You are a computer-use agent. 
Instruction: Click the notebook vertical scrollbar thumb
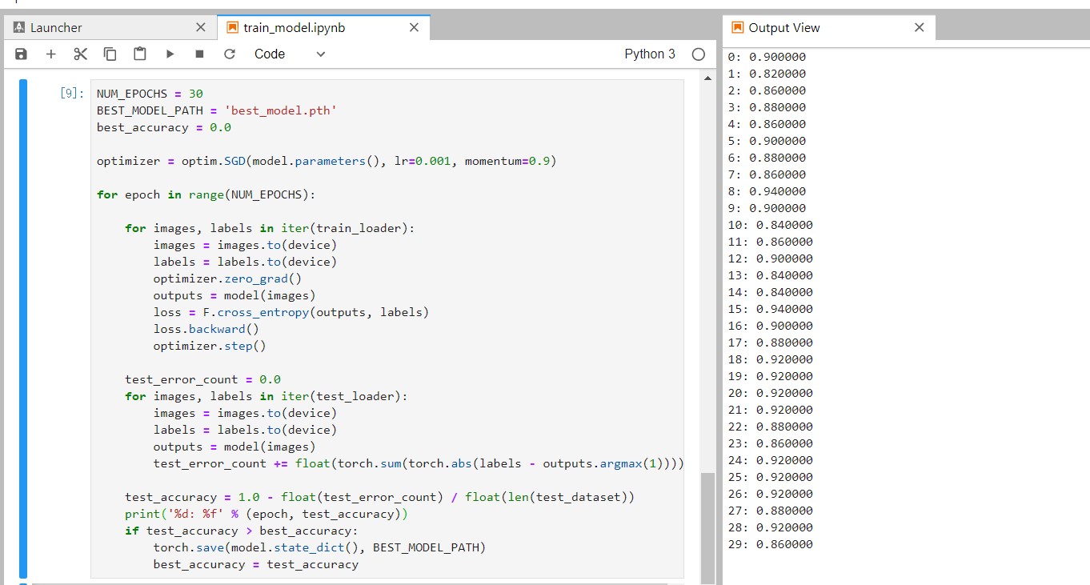[x=707, y=527]
